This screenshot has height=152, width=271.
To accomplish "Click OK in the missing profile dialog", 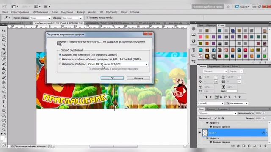I will [x=112, y=78].
